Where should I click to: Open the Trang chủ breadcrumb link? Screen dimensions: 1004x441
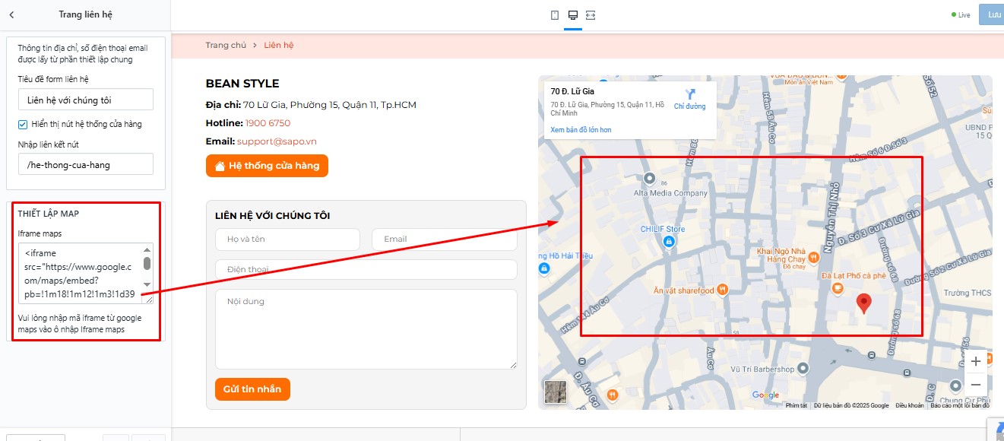point(226,45)
